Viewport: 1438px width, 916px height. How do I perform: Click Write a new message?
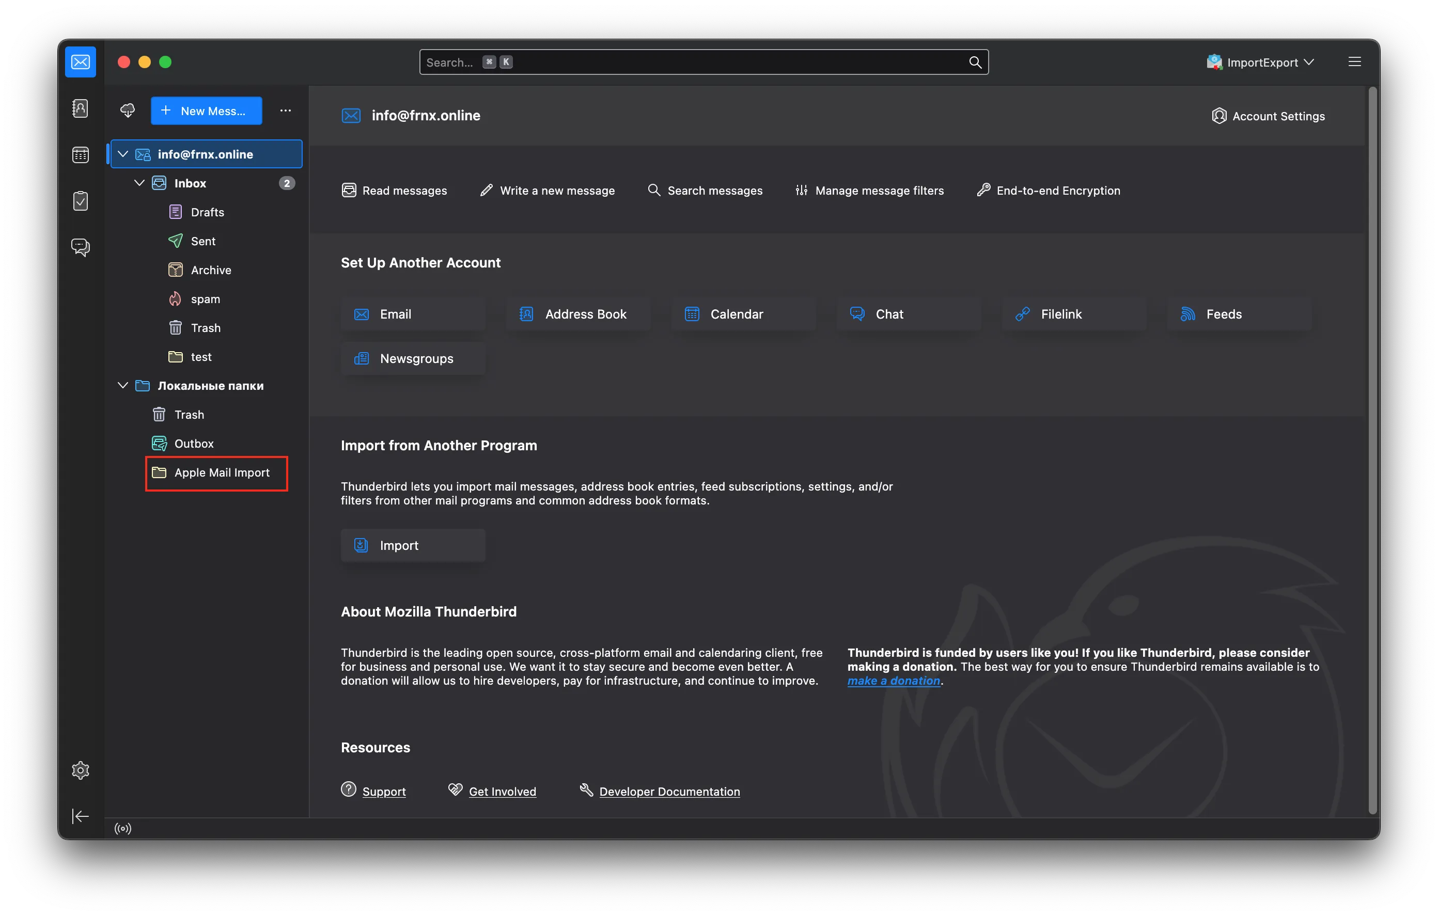pos(547,191)
